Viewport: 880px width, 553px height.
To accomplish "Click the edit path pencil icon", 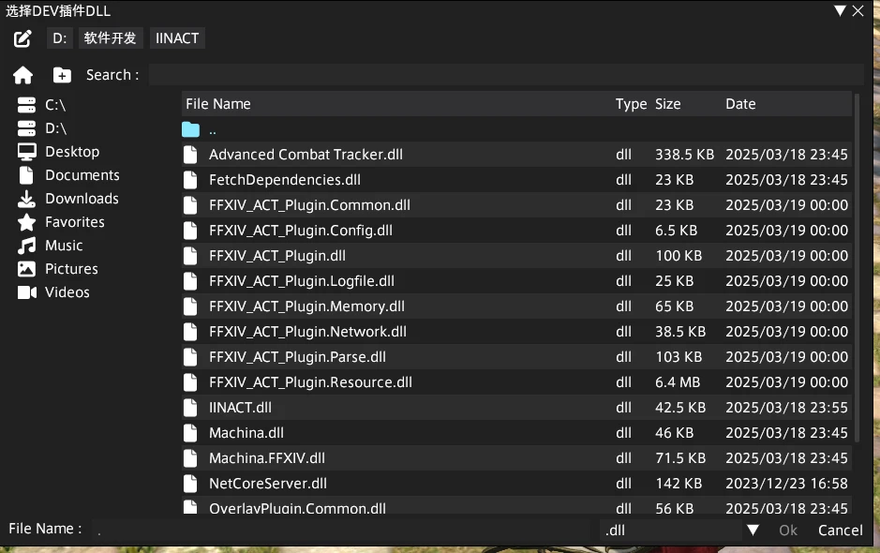I will [22, 38].
